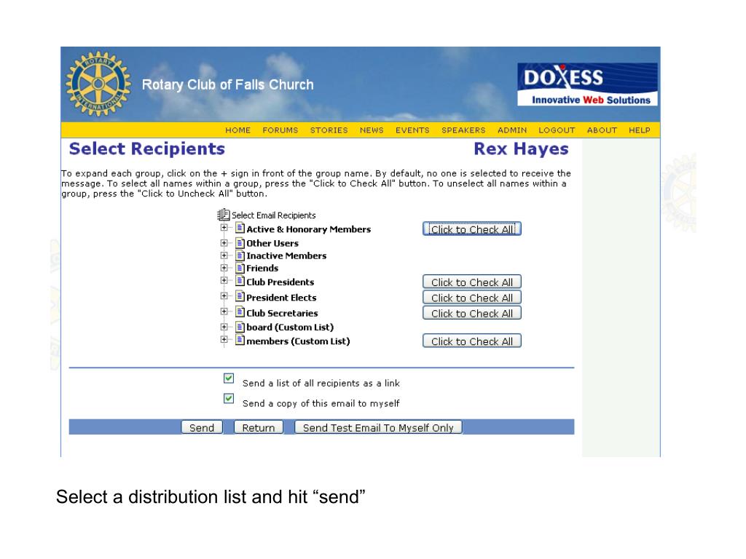This screenshot has width=746, height=559.
Task: Click to Check All for President Elects
Action: pyautogui.click(x=472, y=298)
